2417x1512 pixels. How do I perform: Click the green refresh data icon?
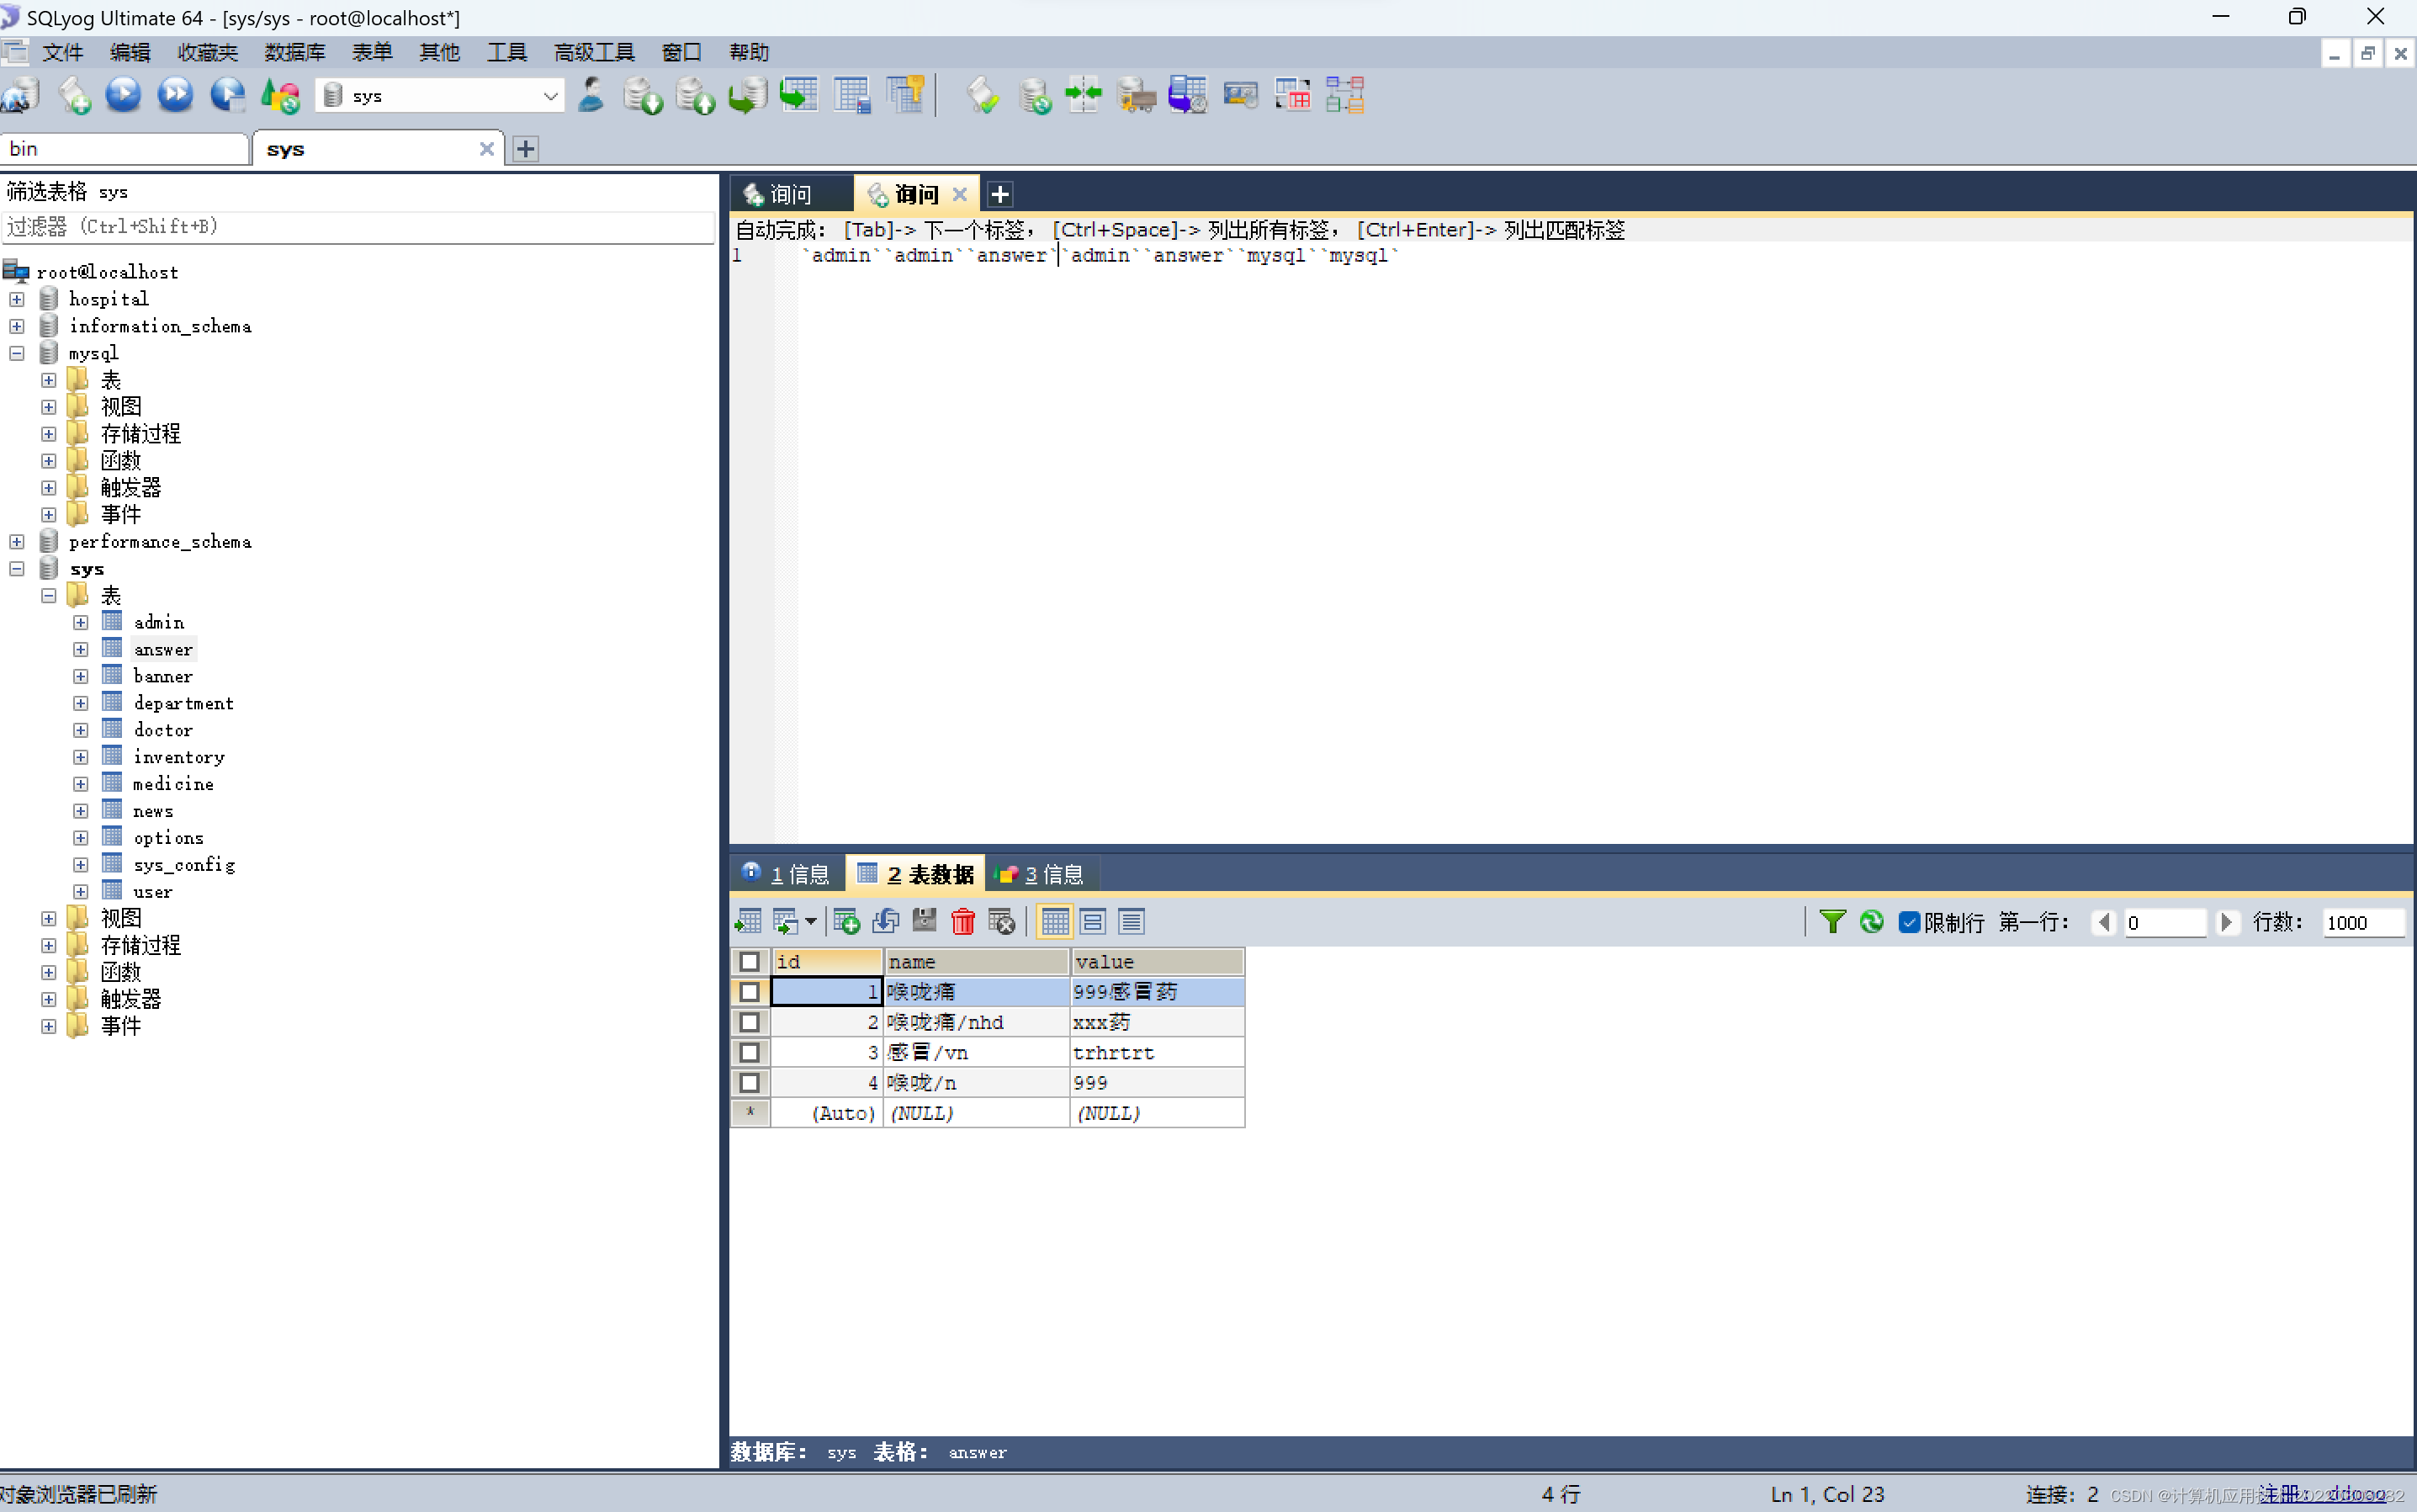pyautogui.click(x=1871, y=921)
